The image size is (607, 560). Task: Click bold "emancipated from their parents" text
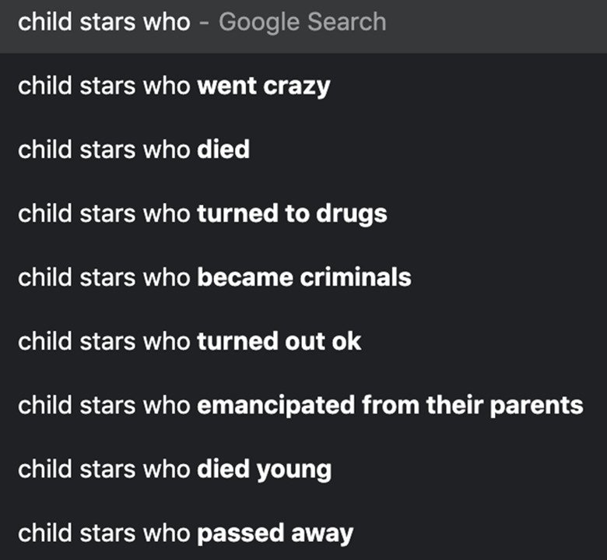[x=390, y=405]
